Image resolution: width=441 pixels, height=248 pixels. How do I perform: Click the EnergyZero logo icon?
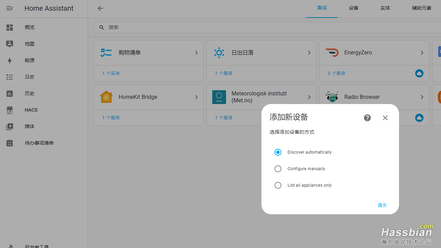[332, 53]
